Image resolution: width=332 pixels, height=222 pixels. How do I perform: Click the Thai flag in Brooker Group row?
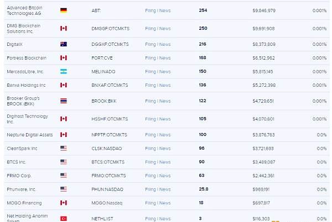click(x=64, y=101)
